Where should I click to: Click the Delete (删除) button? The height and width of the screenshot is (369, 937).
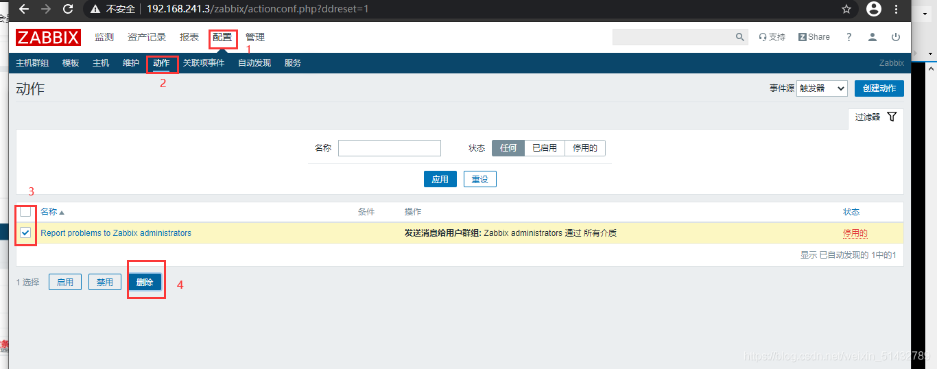pyautogui.click(x=145, y=282)
